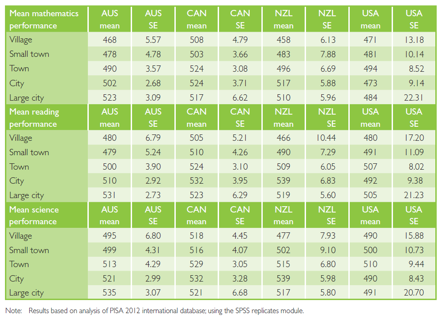
Task: Click NZL mean header in science section
Action: point(283,216)
